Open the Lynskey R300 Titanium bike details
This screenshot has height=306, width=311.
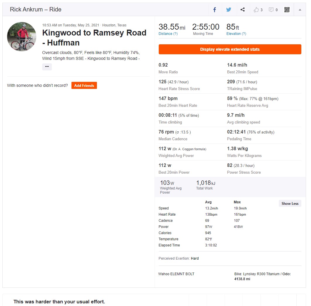261,274
